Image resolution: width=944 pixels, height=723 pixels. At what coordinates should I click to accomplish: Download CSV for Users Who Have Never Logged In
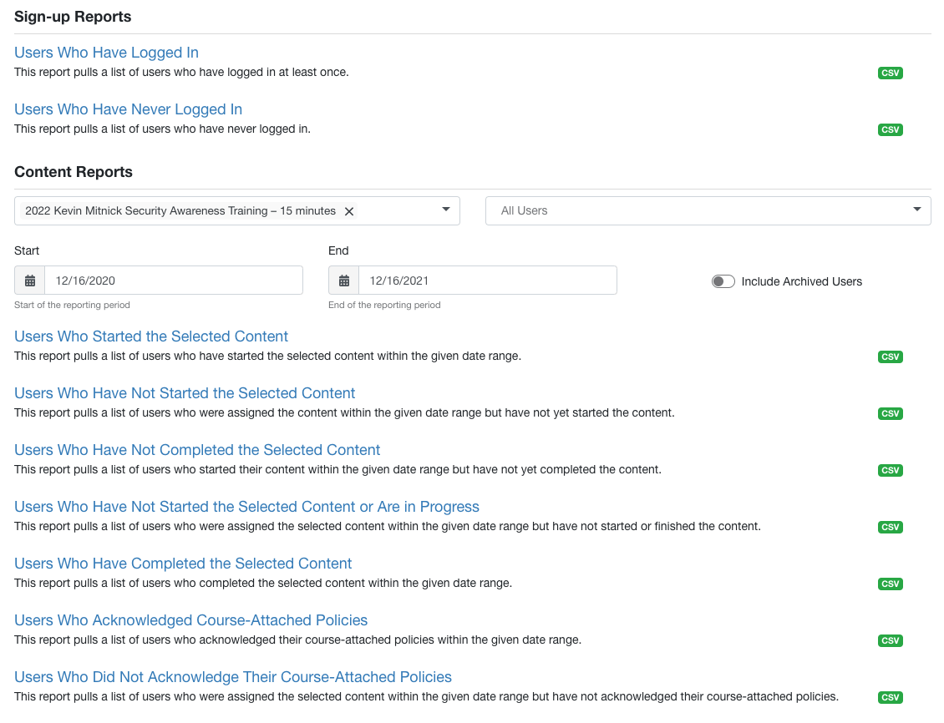point(890,129)
